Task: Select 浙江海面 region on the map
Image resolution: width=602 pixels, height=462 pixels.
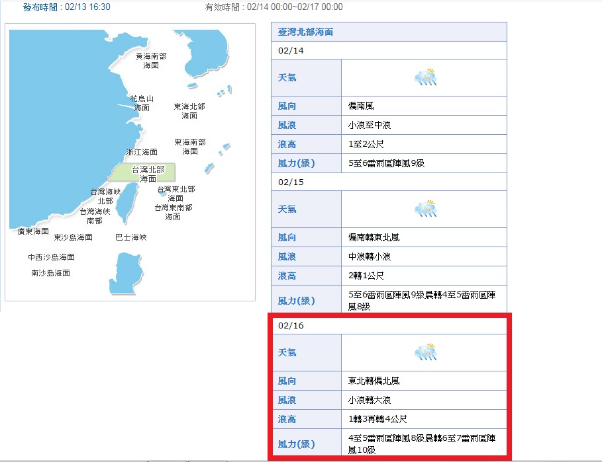Action: coord(142,152)
